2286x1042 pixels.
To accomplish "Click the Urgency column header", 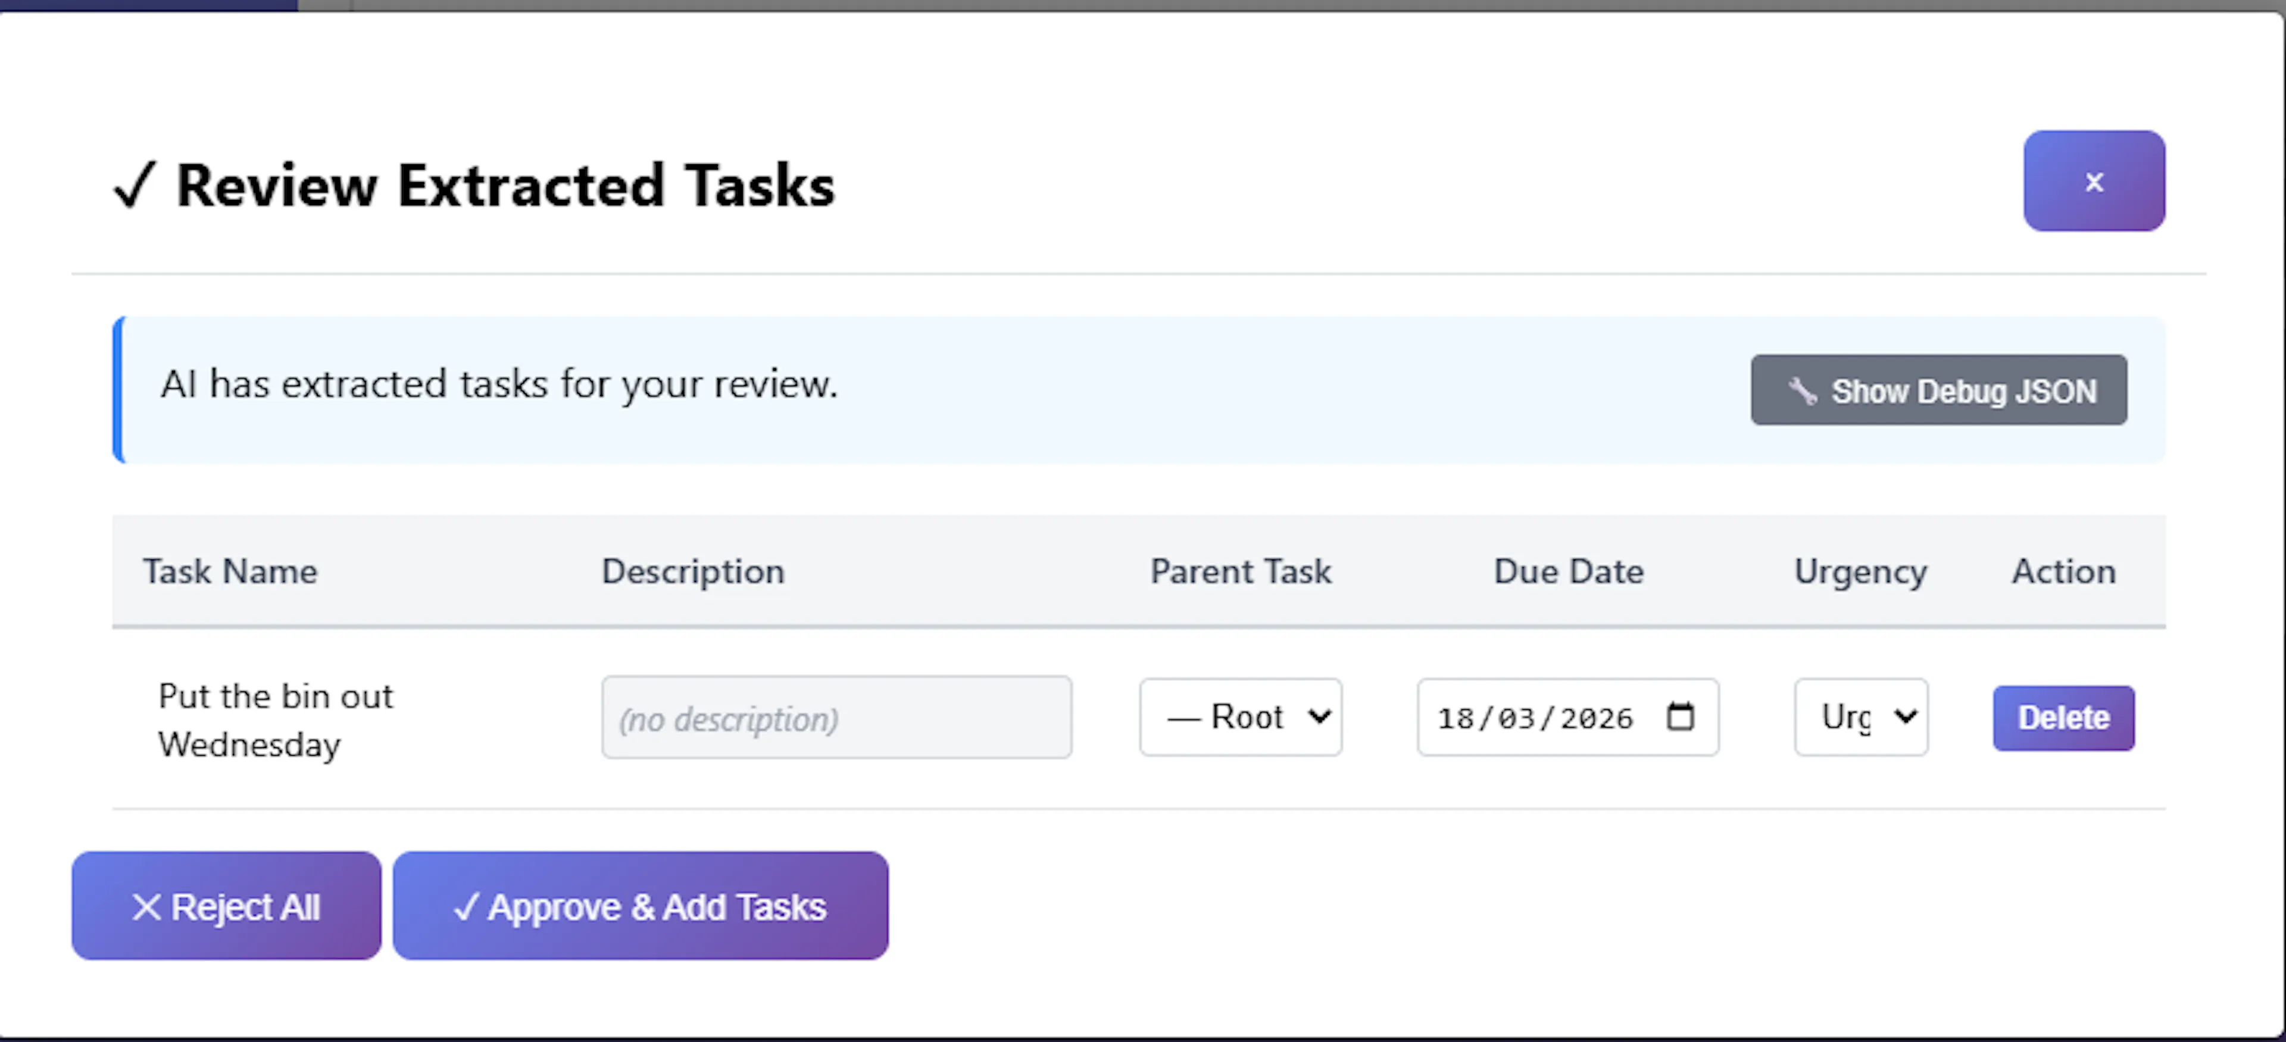I will coord(1860,571).
